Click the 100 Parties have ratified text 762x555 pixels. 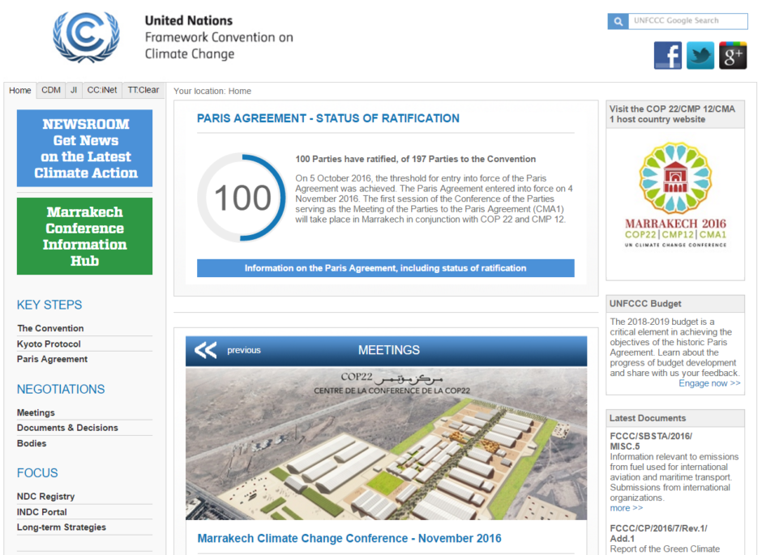point(416,160)
